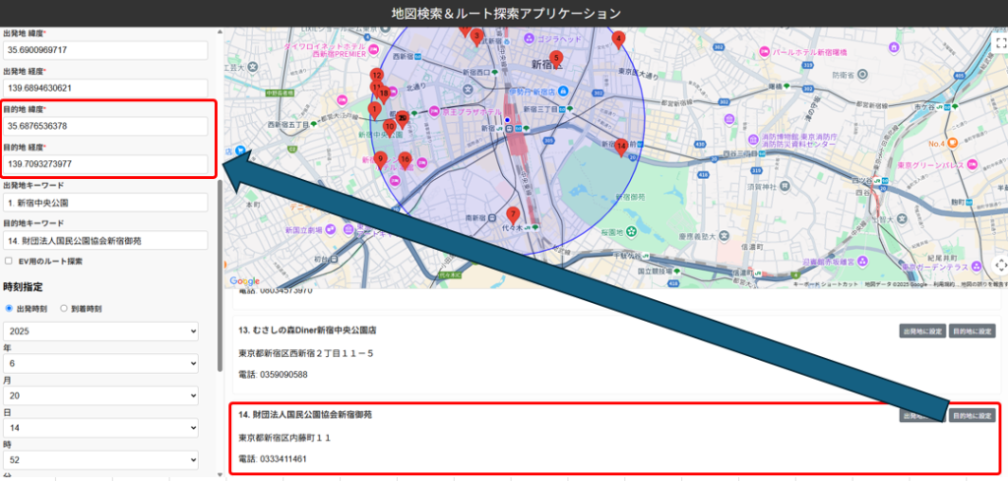Screen dimensions: 1008x481
Task: Open the month dropdown showing 6
Action: point(101,364)
